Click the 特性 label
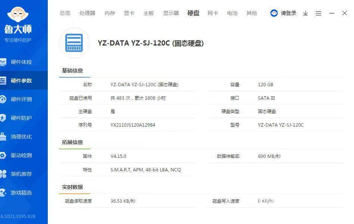The height and width of the screenshot is (224, 354). pos(87,169)
